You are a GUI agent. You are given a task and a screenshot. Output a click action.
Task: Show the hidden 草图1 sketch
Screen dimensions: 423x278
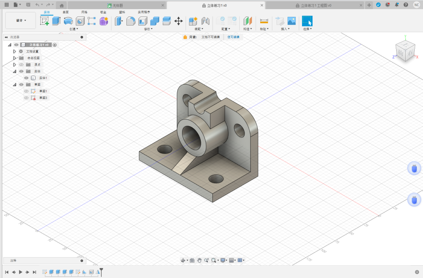pos(26,91)
